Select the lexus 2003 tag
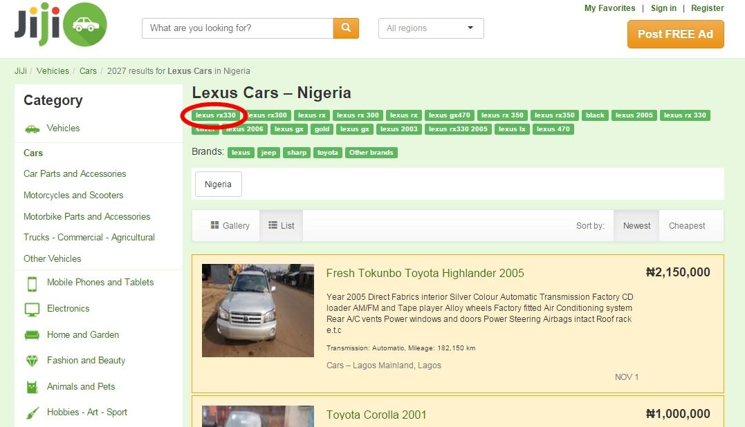 [398, 129]
